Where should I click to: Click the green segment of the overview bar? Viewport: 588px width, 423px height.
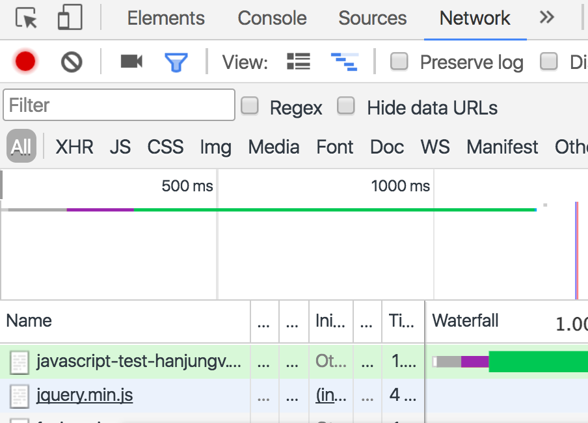click(335, 210)
